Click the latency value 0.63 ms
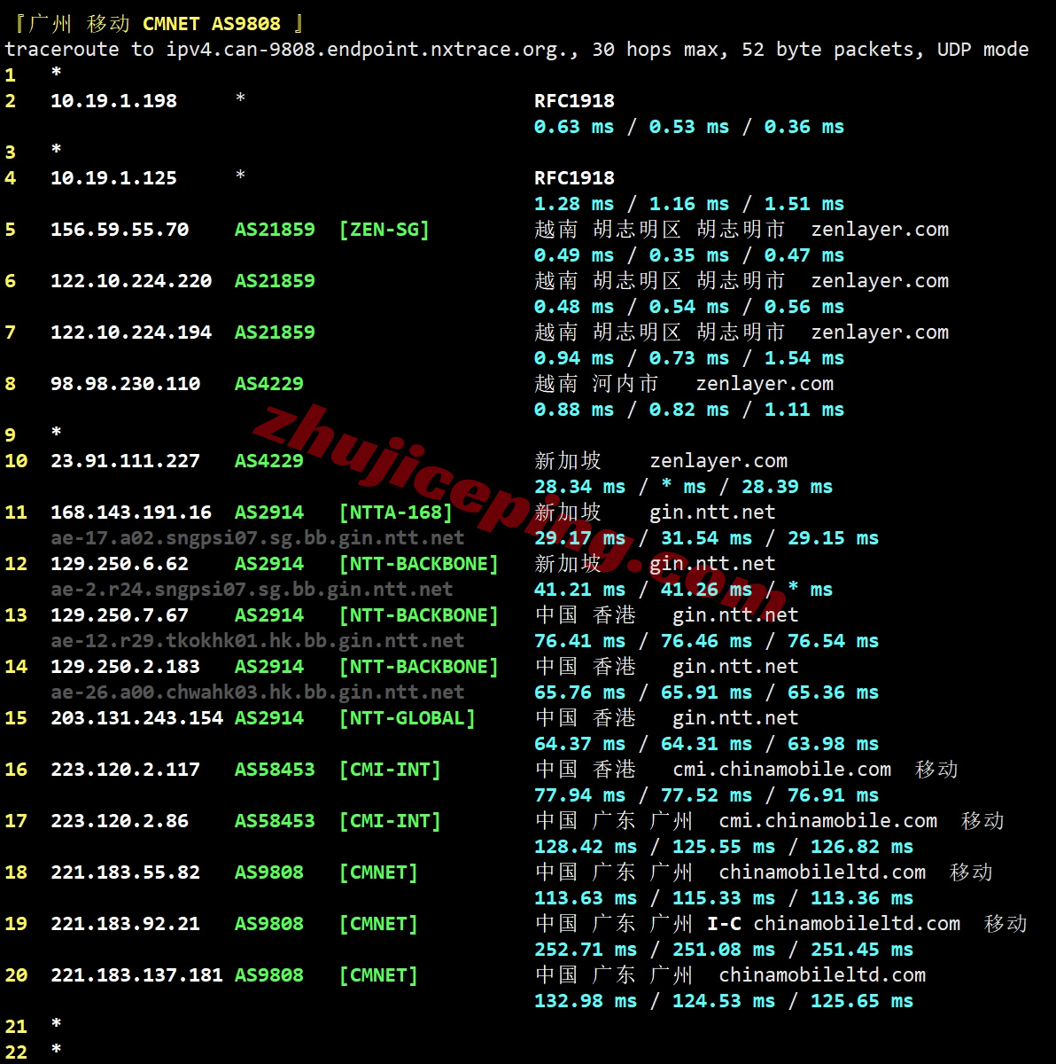The image size is (1056, 1064). coord(574,127)
